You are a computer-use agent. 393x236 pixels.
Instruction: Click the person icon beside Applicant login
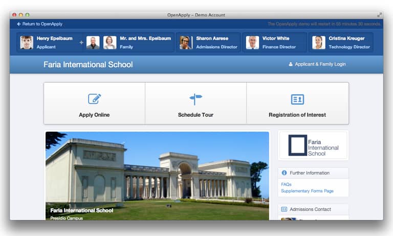(x=291, y=64)
